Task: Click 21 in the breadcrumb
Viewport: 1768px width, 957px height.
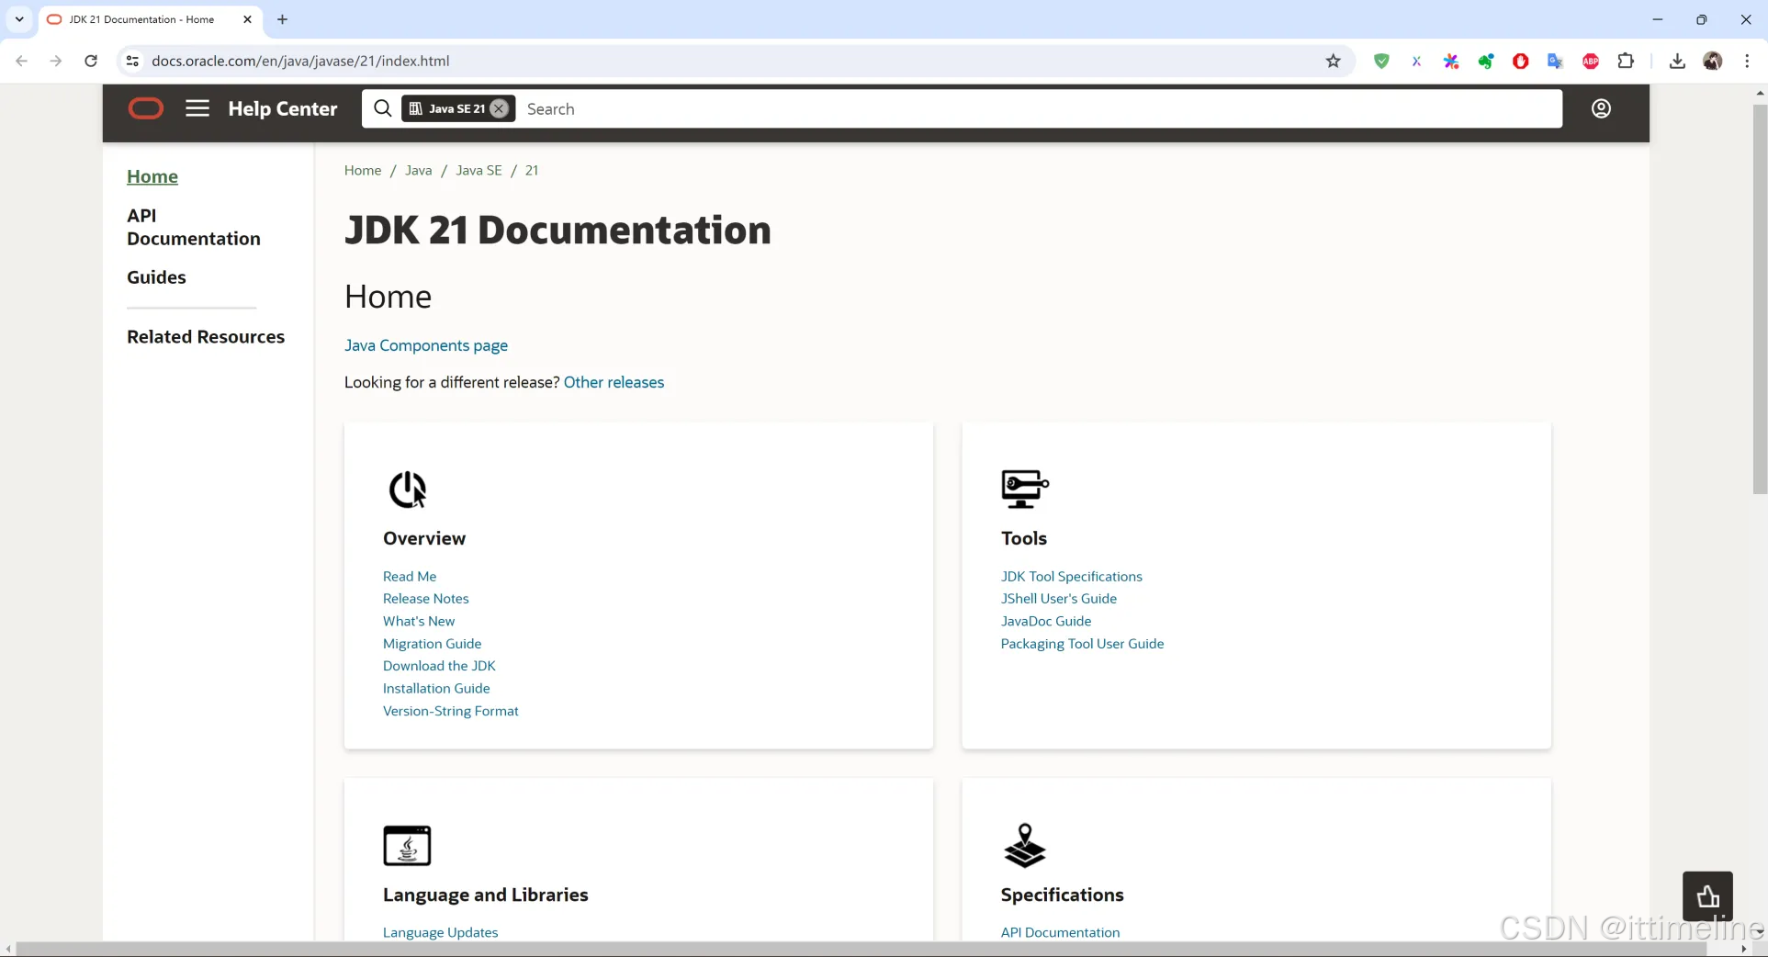Action: (x=532, y=170)
